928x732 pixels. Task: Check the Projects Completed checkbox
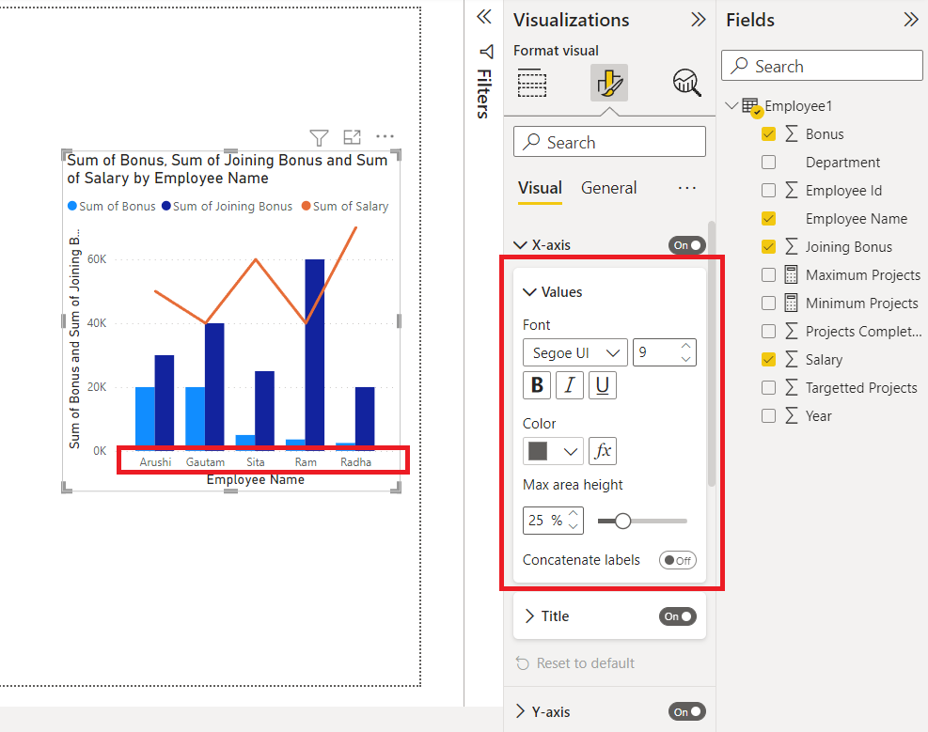(x=768, y=331)
